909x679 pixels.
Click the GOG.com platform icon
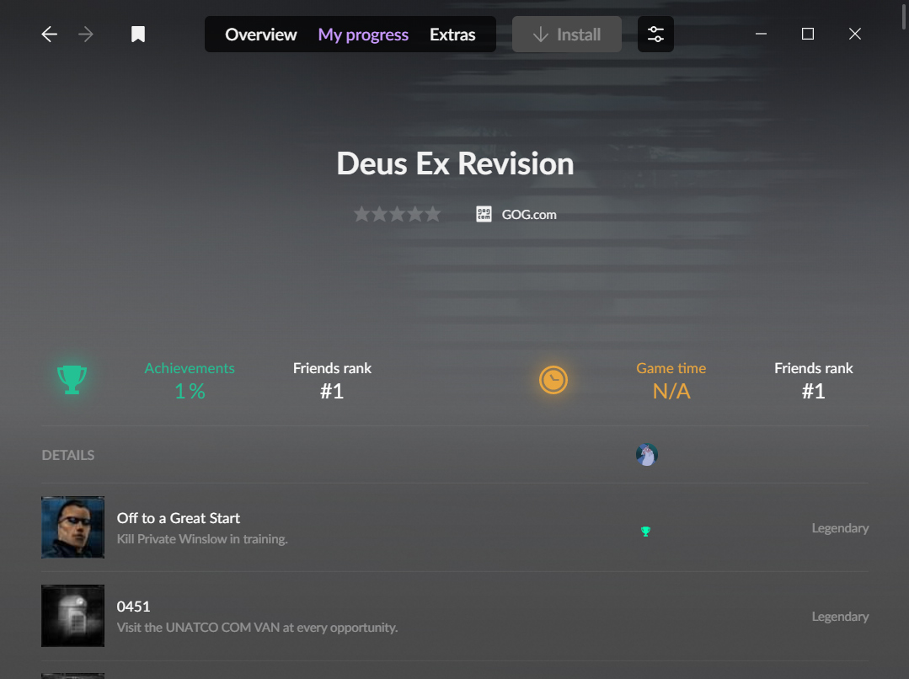484,215
